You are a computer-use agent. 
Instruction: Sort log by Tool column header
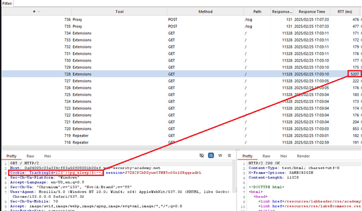119,12
